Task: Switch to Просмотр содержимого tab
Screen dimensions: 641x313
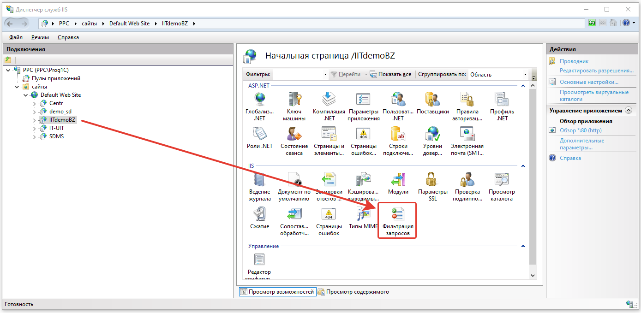Action: click(x=353, y=292)
